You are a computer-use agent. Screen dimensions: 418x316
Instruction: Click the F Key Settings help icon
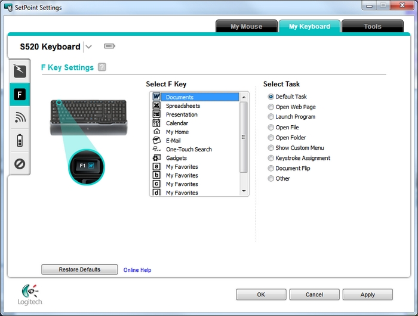[102, 67]
